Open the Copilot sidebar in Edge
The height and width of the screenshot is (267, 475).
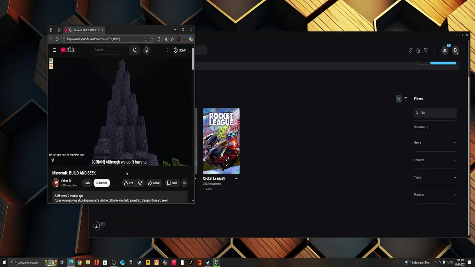pyautogui.click(x=191, y=39)
